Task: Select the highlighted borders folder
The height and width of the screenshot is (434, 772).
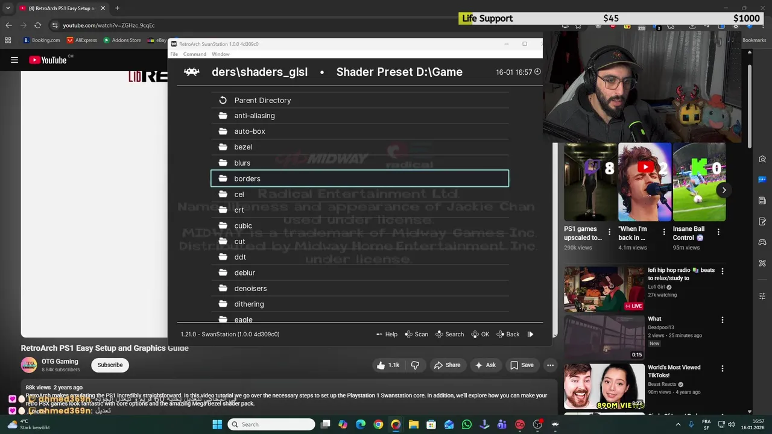Action: (x=359, y=178)
